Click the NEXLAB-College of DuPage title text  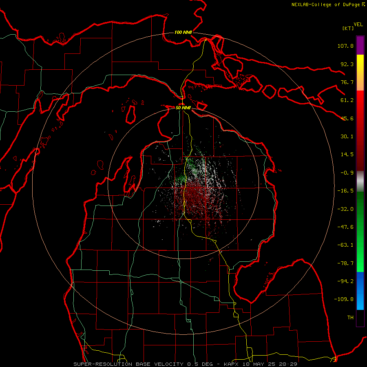pyautogui.click(x=325, y=4)
